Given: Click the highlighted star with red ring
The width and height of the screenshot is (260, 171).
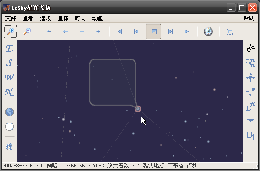Looking at the screenshot, I should (x=138, y=109).
